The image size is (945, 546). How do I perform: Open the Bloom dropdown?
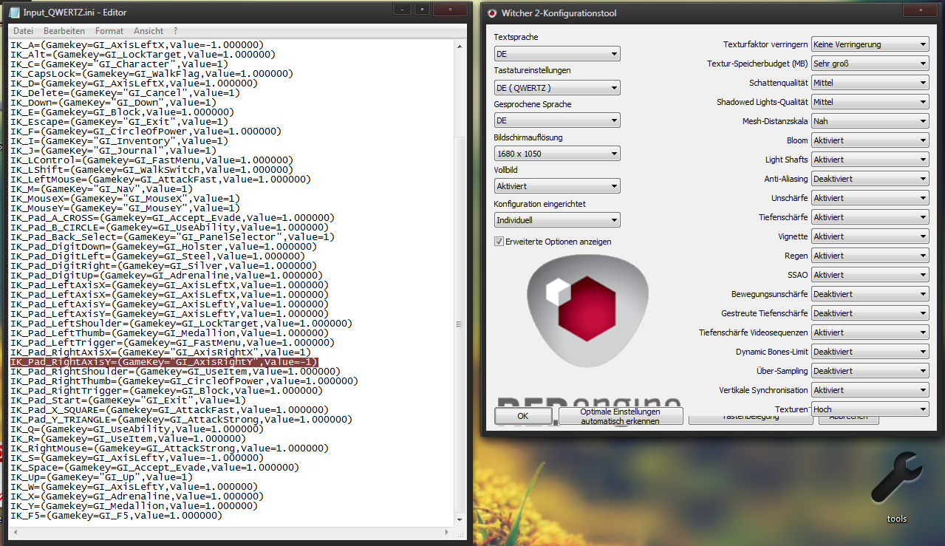(870, 140)
